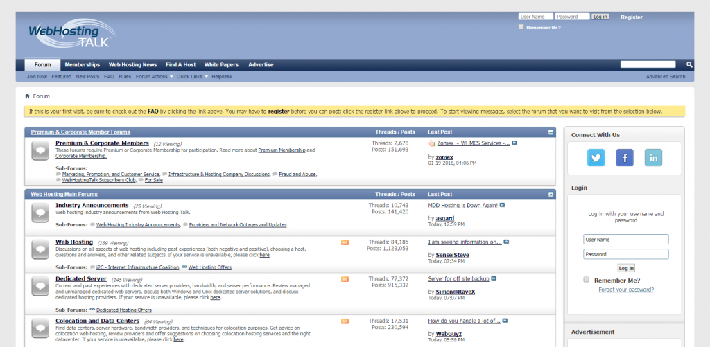Open Web Hosting News menu item

132,64
